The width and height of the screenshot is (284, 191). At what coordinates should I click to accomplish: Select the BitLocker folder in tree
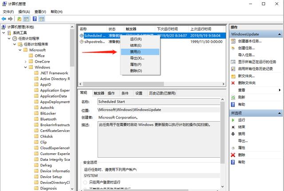(48, 113)
